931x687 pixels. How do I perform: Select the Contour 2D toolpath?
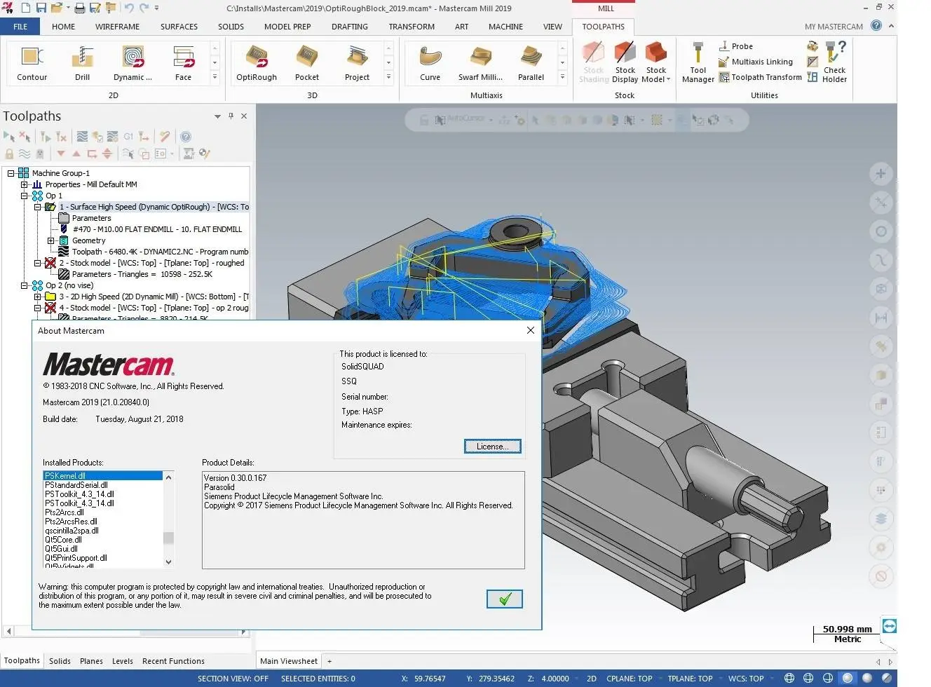coord(32,63)
